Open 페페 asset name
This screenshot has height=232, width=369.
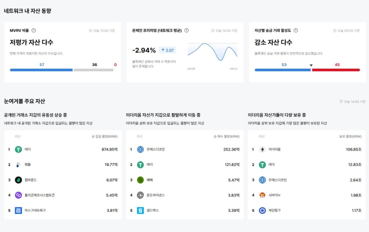pos(150,180)
